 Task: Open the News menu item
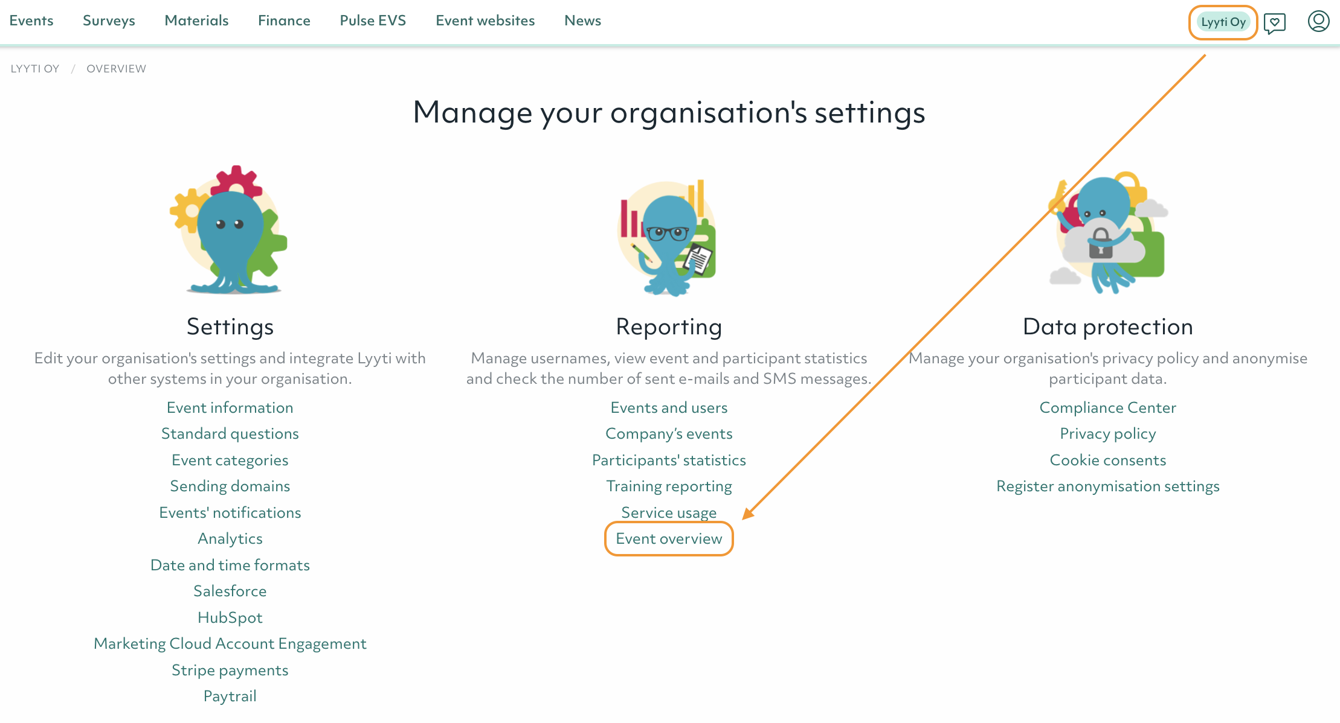[582, 21]
